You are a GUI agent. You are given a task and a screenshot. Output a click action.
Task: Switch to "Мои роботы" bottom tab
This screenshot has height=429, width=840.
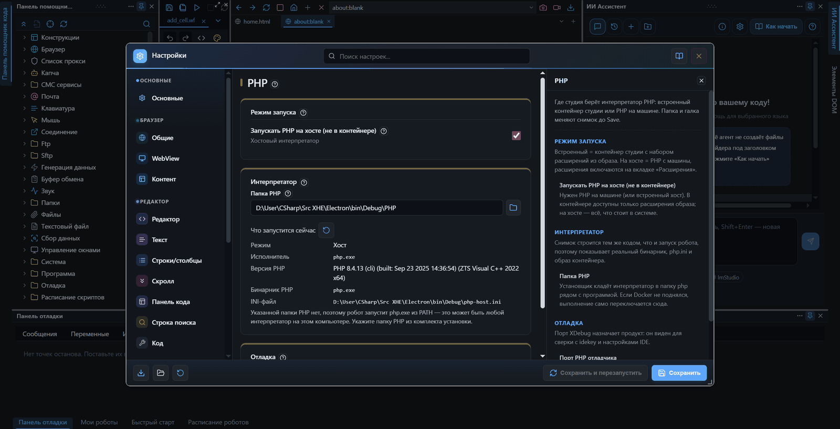pos(99,422)
